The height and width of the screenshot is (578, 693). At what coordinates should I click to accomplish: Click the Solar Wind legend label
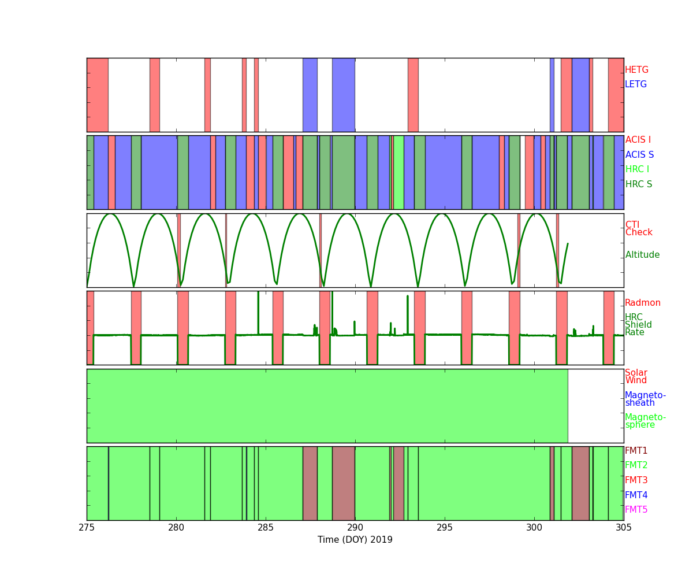click(x=636, y=376)
